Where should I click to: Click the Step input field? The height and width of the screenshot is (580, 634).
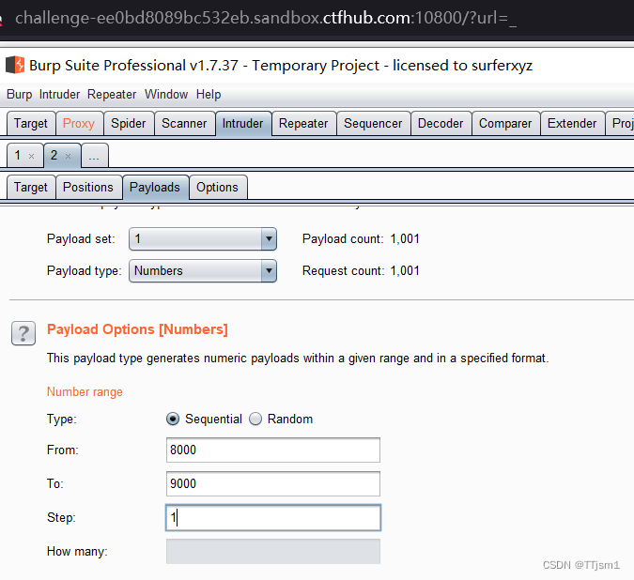click(x=273, y=518)
